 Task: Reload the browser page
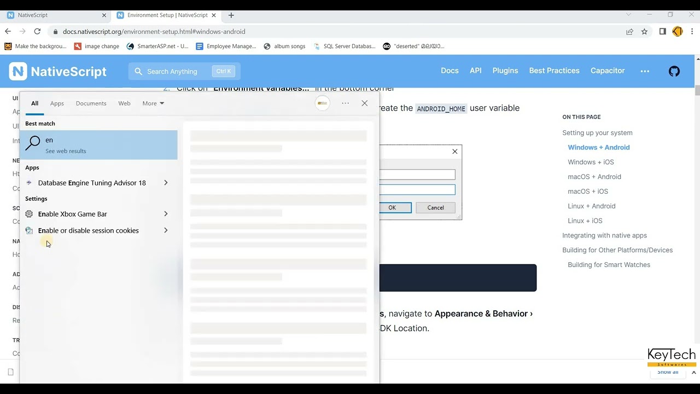point(37,32)
